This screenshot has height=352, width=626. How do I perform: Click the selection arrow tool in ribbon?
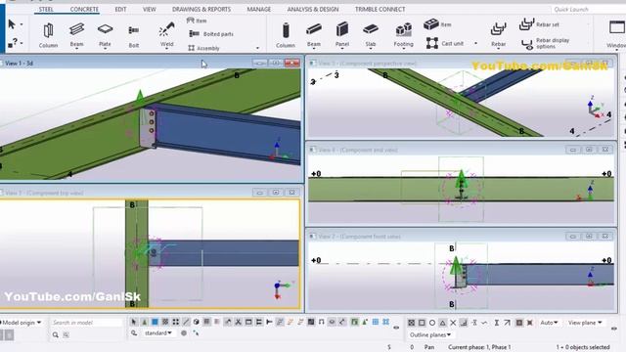pos(12,24)
